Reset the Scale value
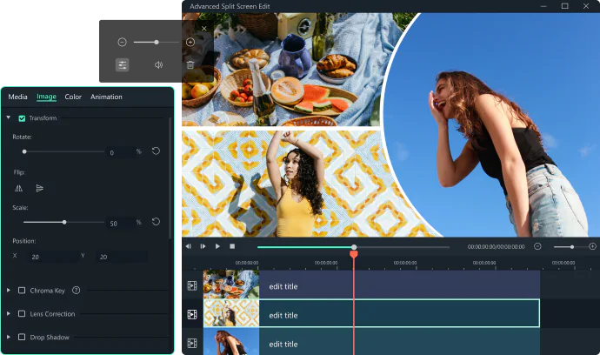 pyautogui.click(x=156, y=222)
